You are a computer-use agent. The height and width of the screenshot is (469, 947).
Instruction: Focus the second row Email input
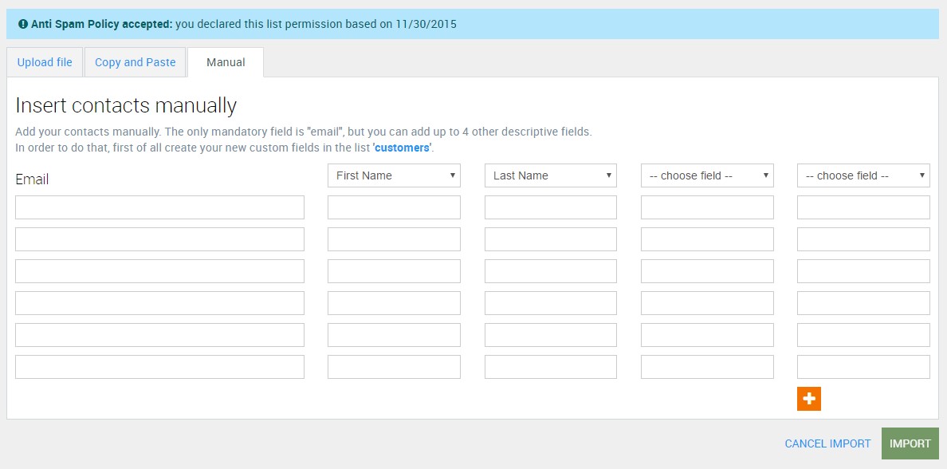pyautogui.click(x=159, y=239)
